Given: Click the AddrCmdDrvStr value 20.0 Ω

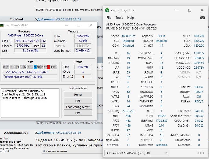Looking at the screenshot, I should 199,116.
